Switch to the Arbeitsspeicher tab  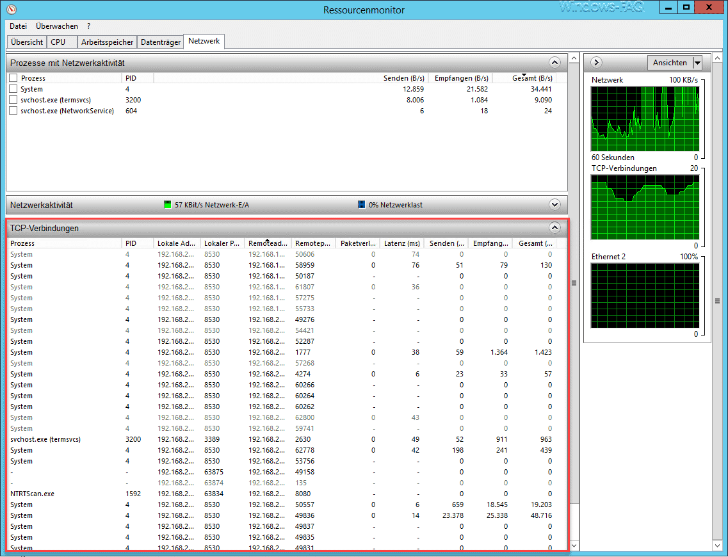pyautogui.click(x=108, y=42)
